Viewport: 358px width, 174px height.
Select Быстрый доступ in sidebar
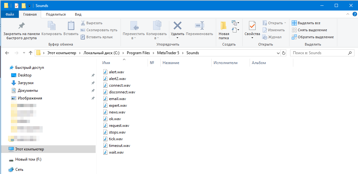29,68
